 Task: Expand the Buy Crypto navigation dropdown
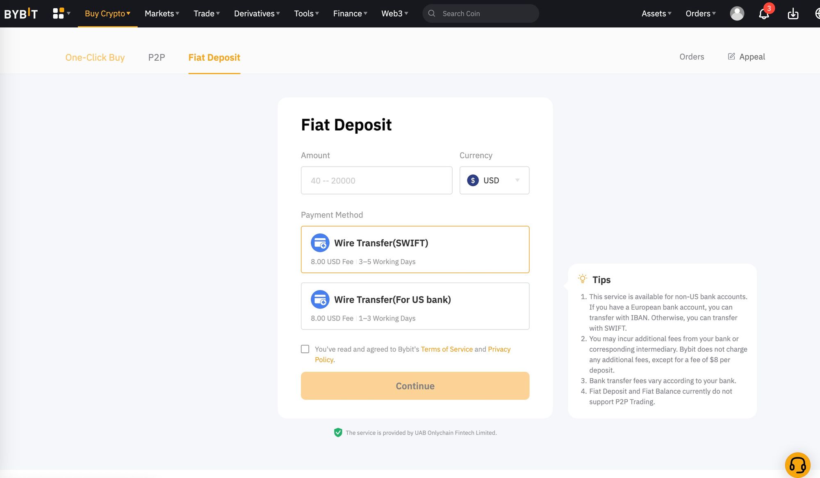click(x=107, y=13)
